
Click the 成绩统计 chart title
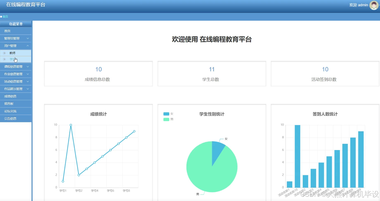coord(99,114)
